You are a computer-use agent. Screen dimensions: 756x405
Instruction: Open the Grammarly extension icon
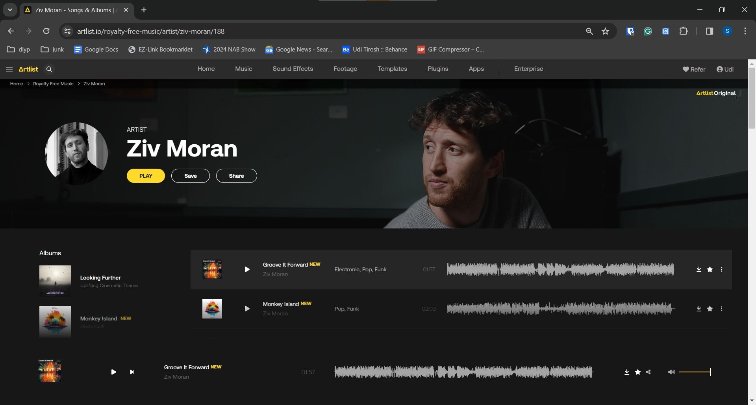(648, 31)
